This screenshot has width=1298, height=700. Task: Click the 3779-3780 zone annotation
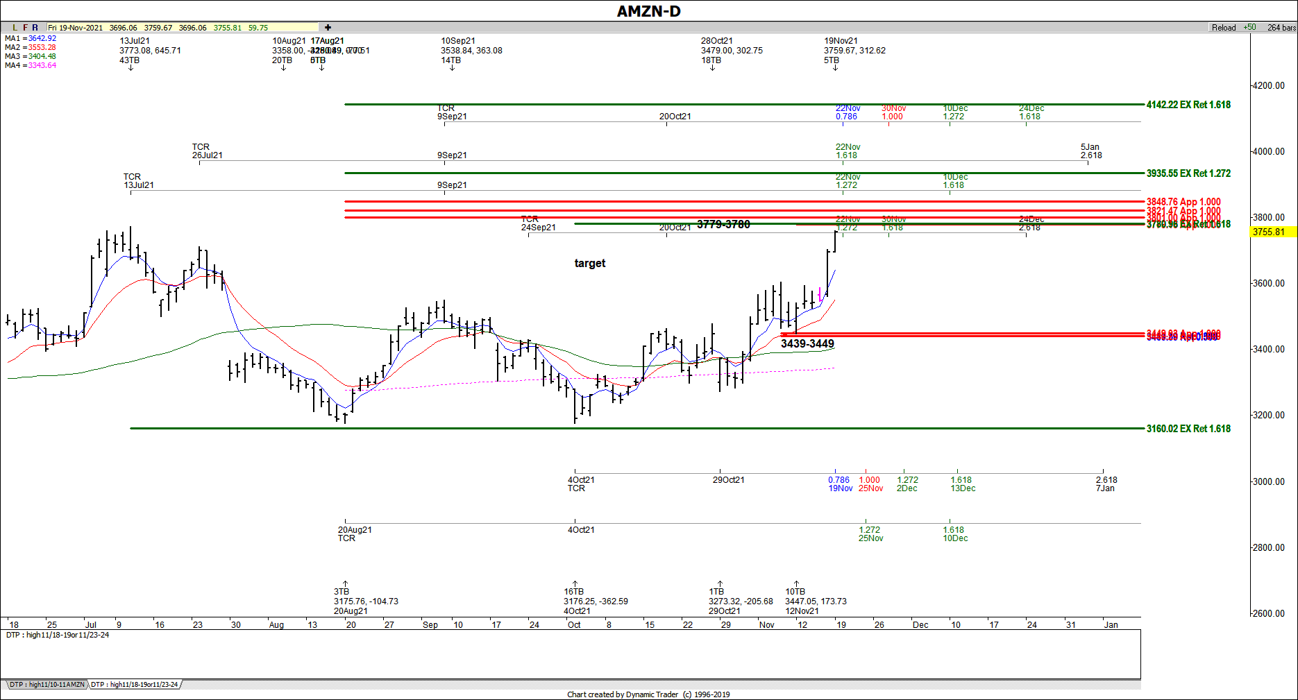[723, 224]
